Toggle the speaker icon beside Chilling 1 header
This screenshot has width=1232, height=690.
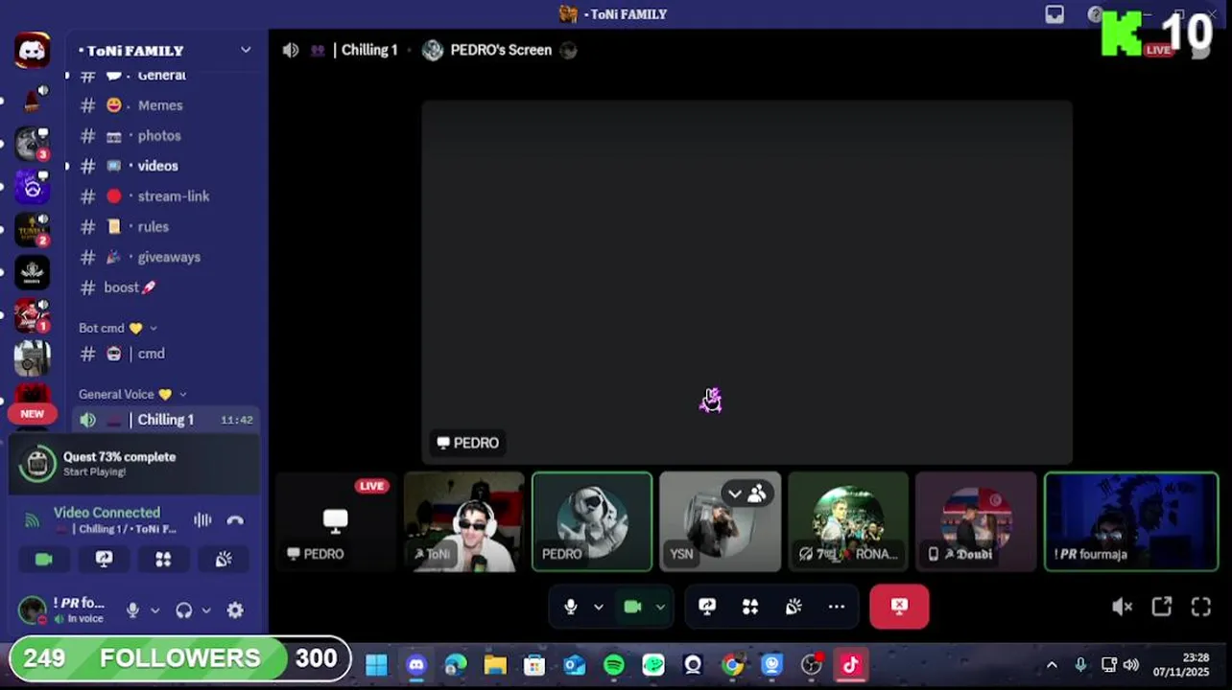[x=291, y=50]
